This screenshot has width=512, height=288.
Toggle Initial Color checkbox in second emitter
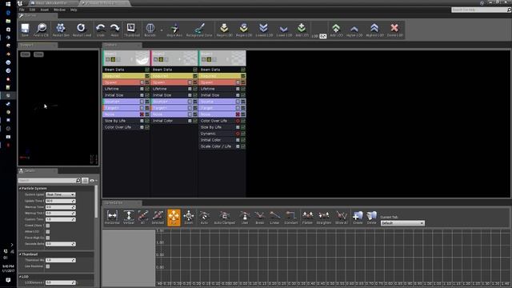click(x=195, y=121)
